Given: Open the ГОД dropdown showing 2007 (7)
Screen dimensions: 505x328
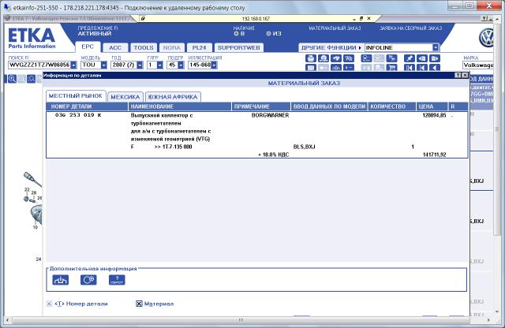Looking at the screenshot, I should (140, 65).
